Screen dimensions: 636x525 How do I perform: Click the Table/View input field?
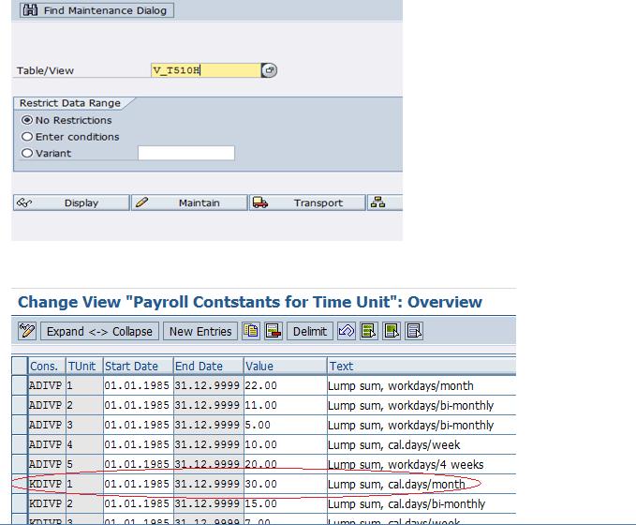[204, 70]
